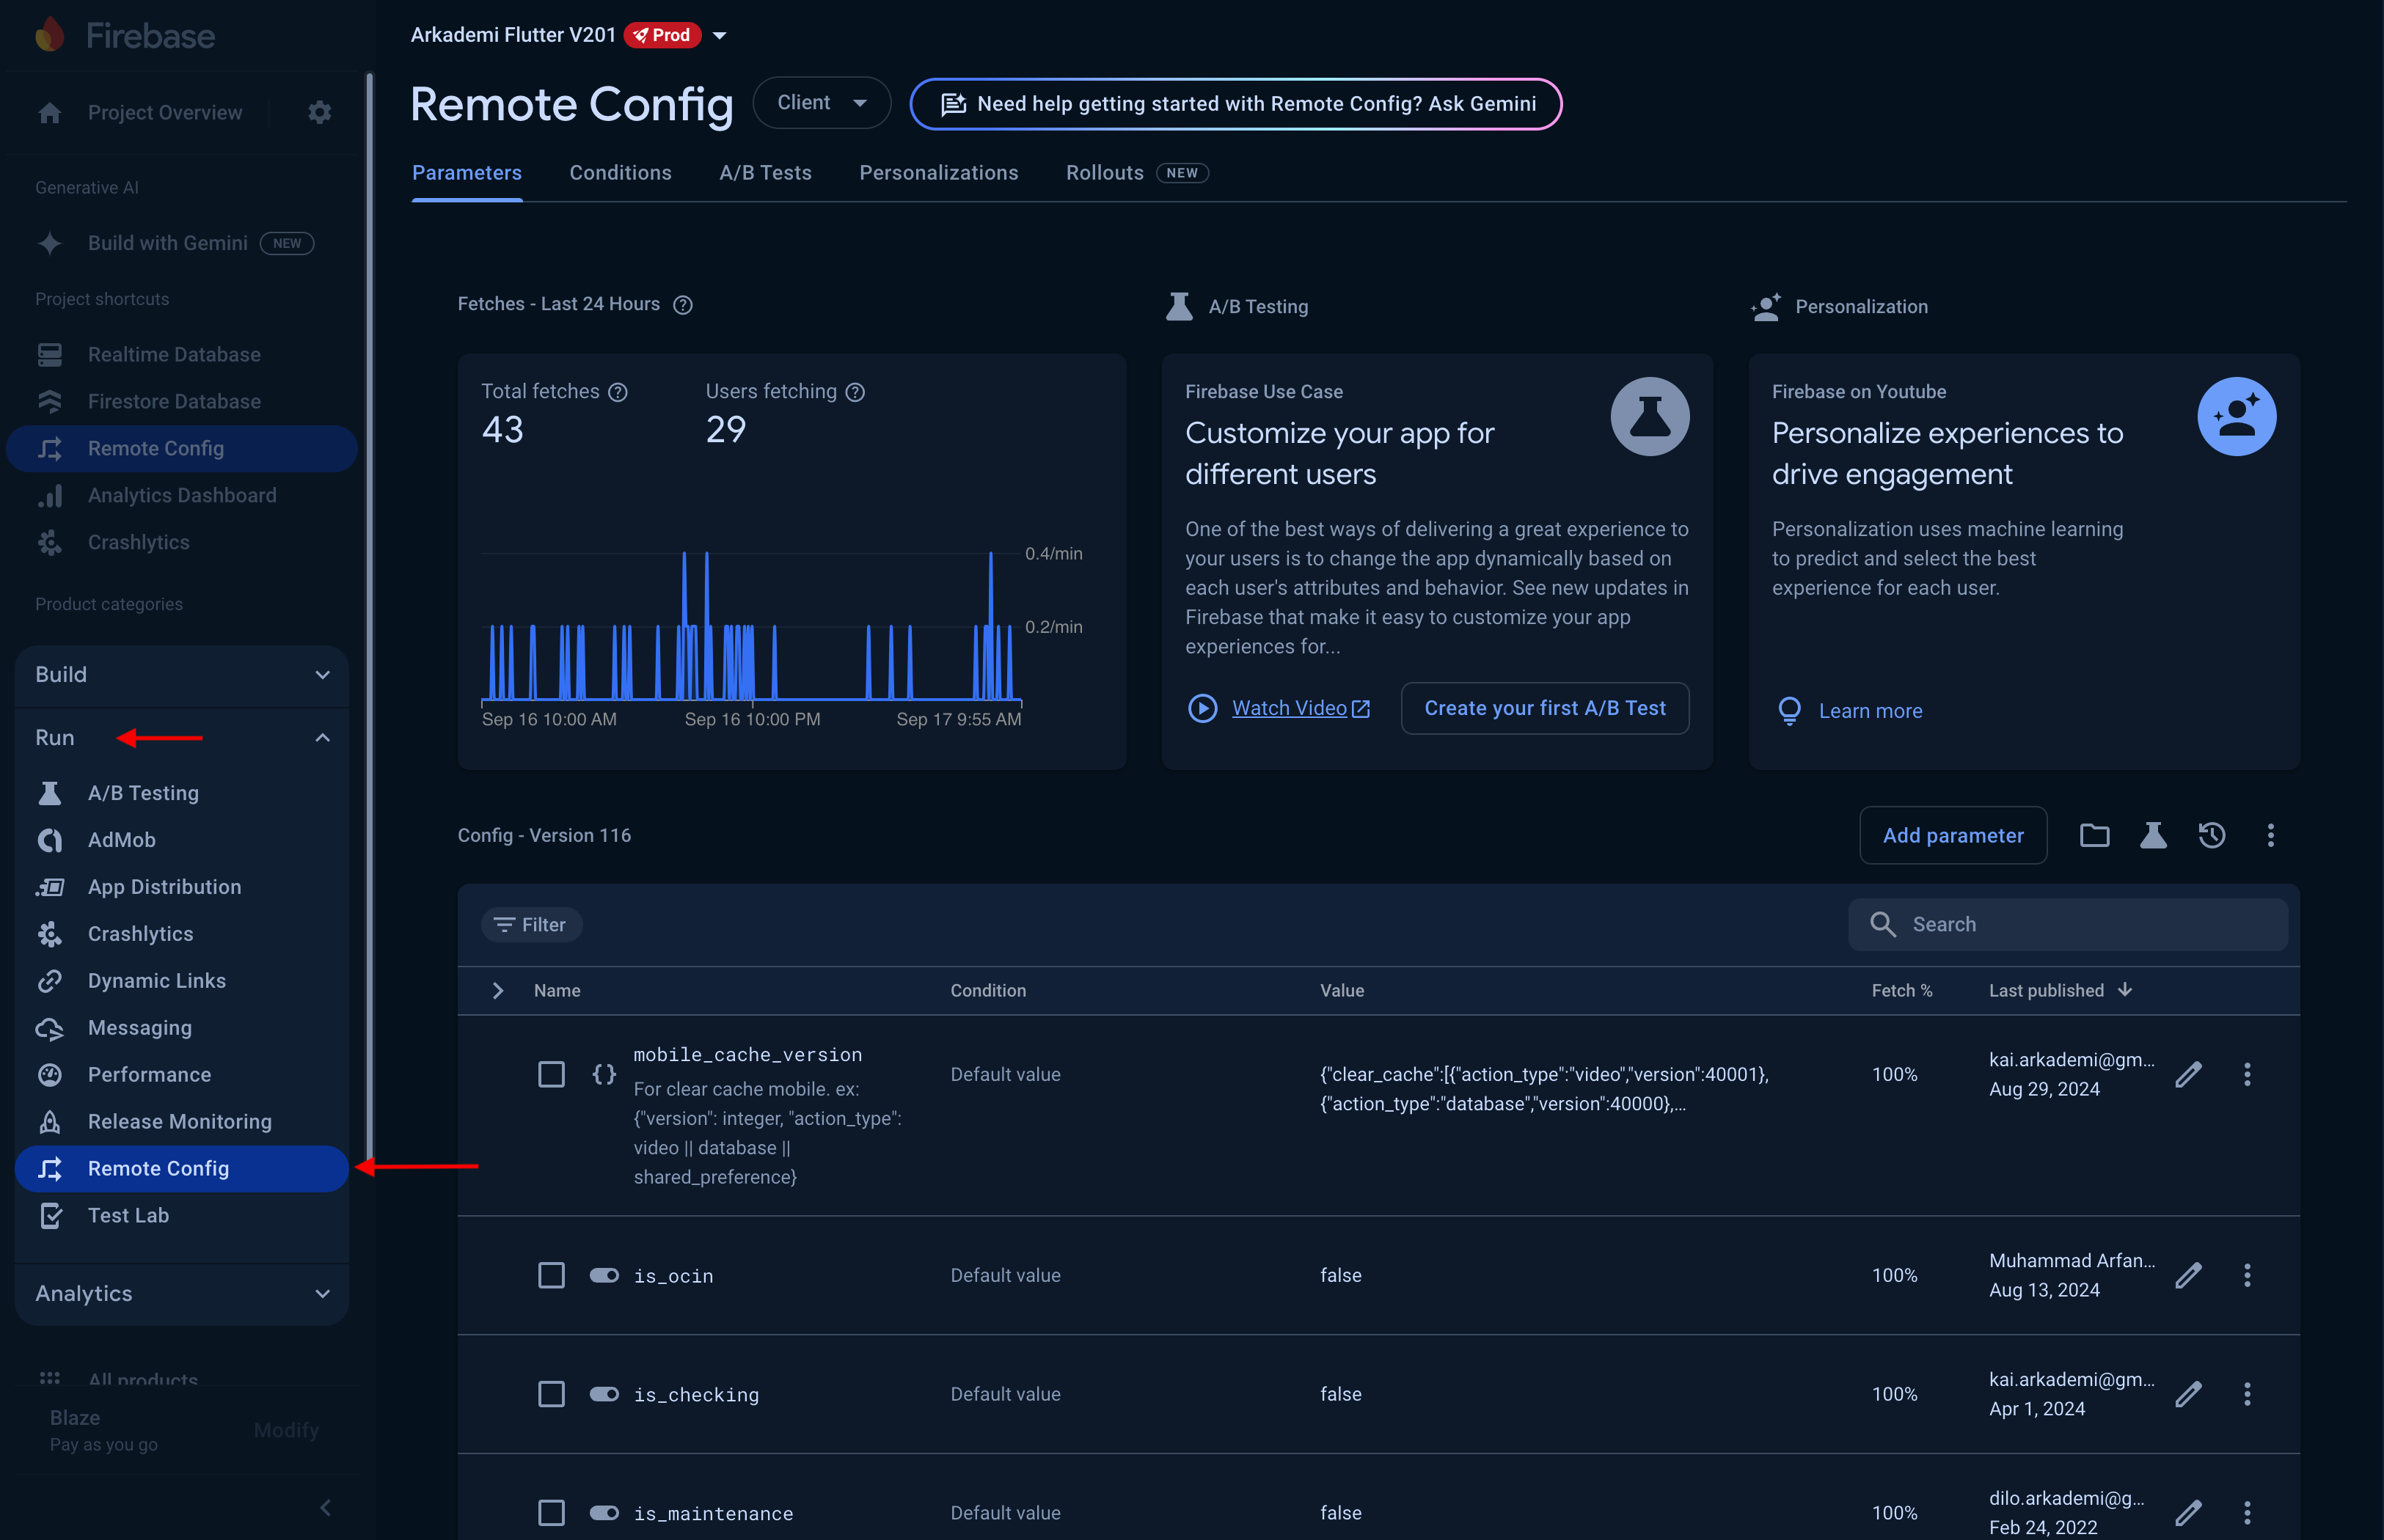The width and height of the screenshot is (2384, 1540).
Task: Open the version history clock icon
Action: (2212, 835)
